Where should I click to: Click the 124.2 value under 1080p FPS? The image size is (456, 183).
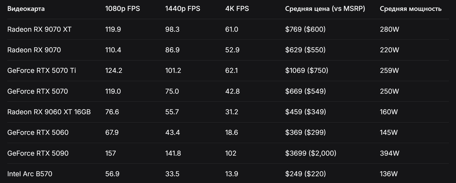(114, 70)
